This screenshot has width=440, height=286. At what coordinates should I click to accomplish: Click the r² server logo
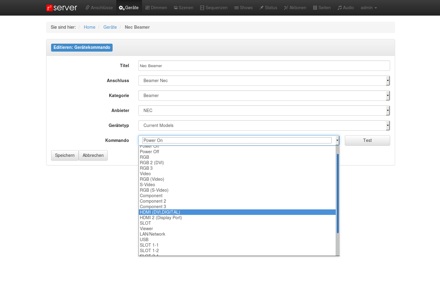coord(62,8)
